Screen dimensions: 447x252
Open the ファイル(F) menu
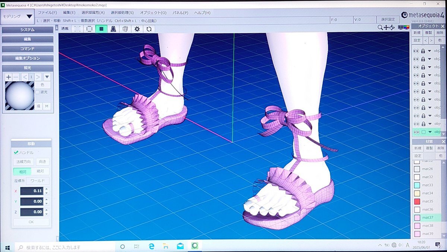47,13
